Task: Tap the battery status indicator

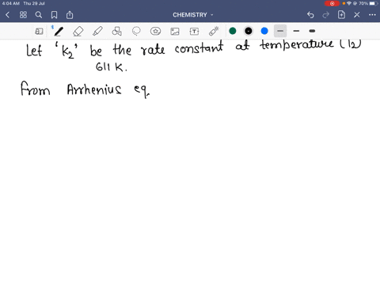Action: pyautogui.click(x=374, y=3)
